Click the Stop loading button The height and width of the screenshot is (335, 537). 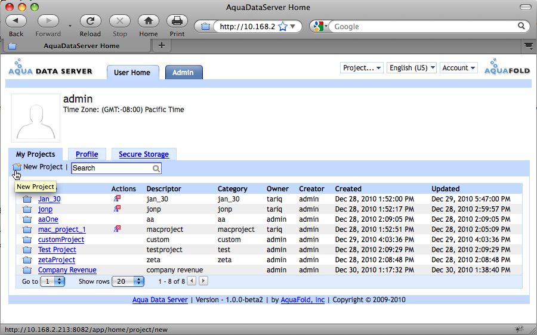[119, 21]
